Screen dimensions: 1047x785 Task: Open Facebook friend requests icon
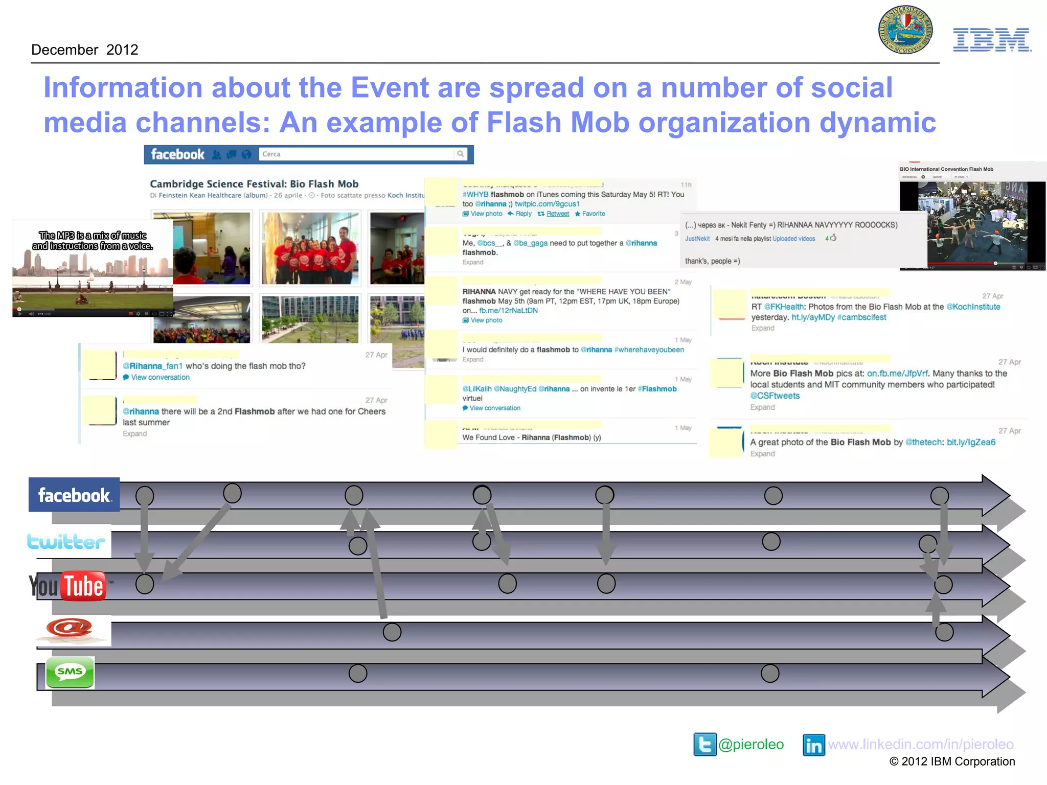[x=216, y=154]
